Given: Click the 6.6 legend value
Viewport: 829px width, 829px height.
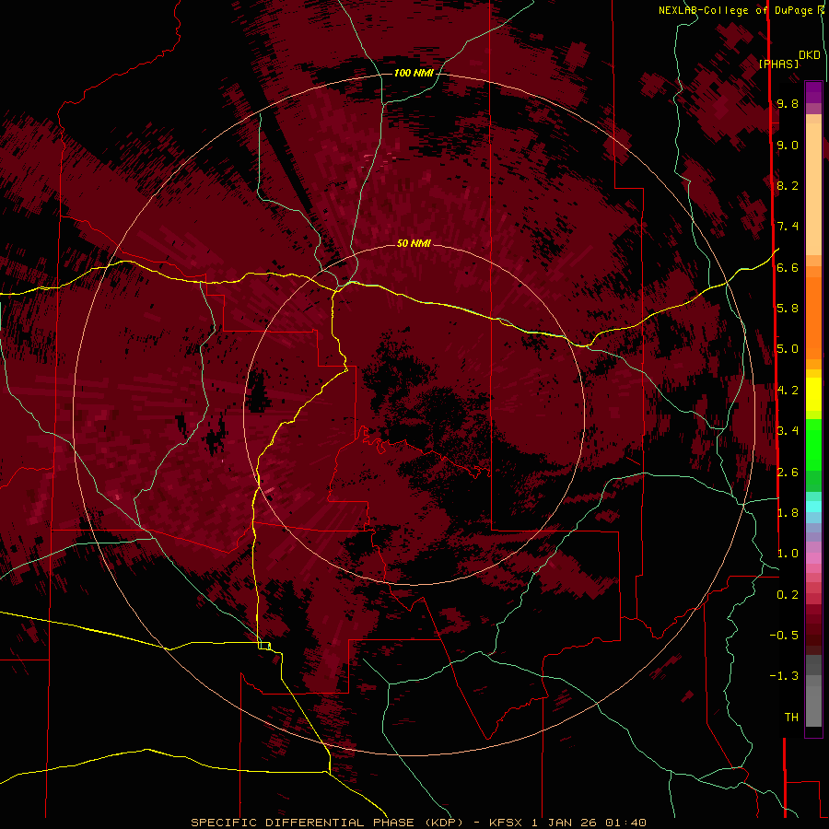Looking at the screenshot, I should [x=788, y=267].
